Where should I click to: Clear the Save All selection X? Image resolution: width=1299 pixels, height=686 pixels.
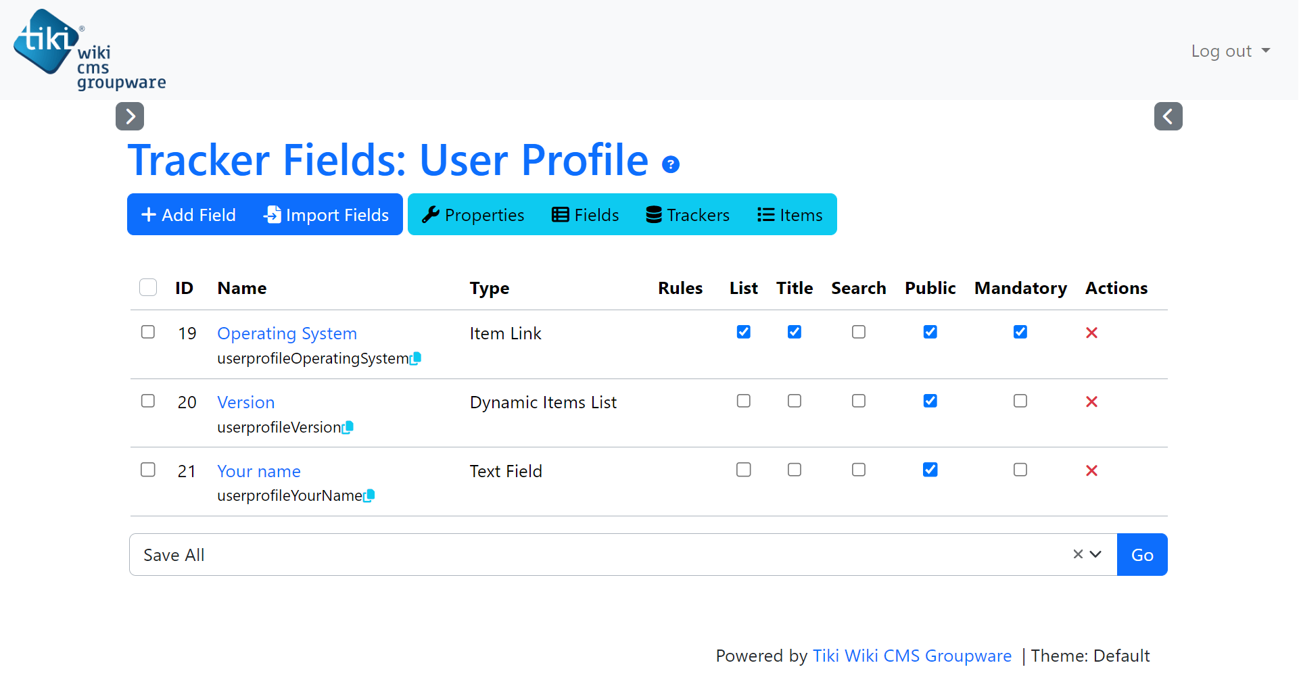(1078, 554)
